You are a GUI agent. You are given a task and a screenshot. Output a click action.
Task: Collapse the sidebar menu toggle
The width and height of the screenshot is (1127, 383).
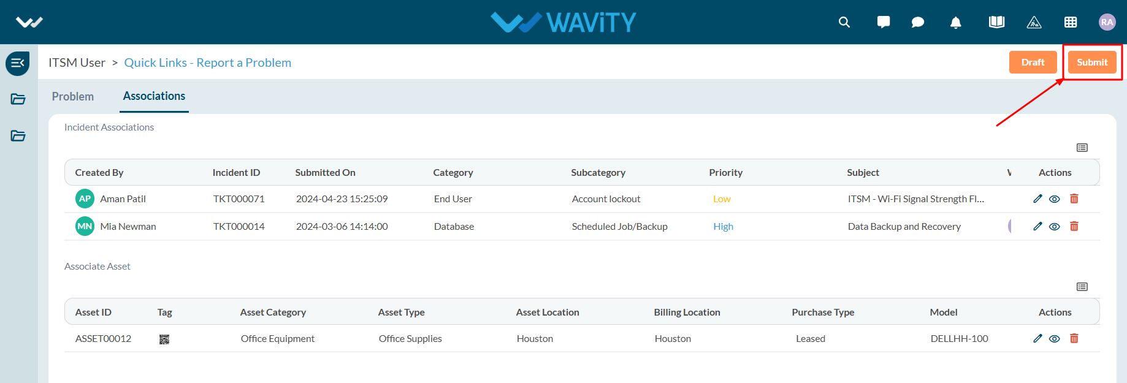[x=18, y=63]
